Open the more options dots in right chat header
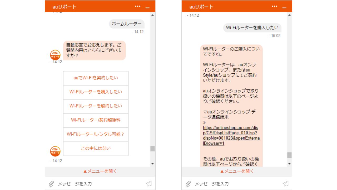Screen dimensions: 337x190 275,6
